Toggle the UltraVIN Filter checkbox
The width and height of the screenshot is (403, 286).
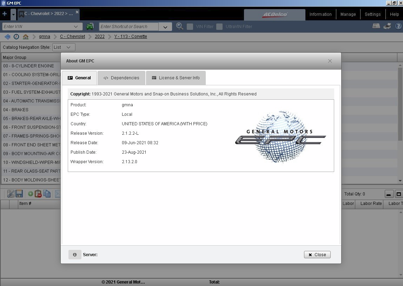(219, 27)
